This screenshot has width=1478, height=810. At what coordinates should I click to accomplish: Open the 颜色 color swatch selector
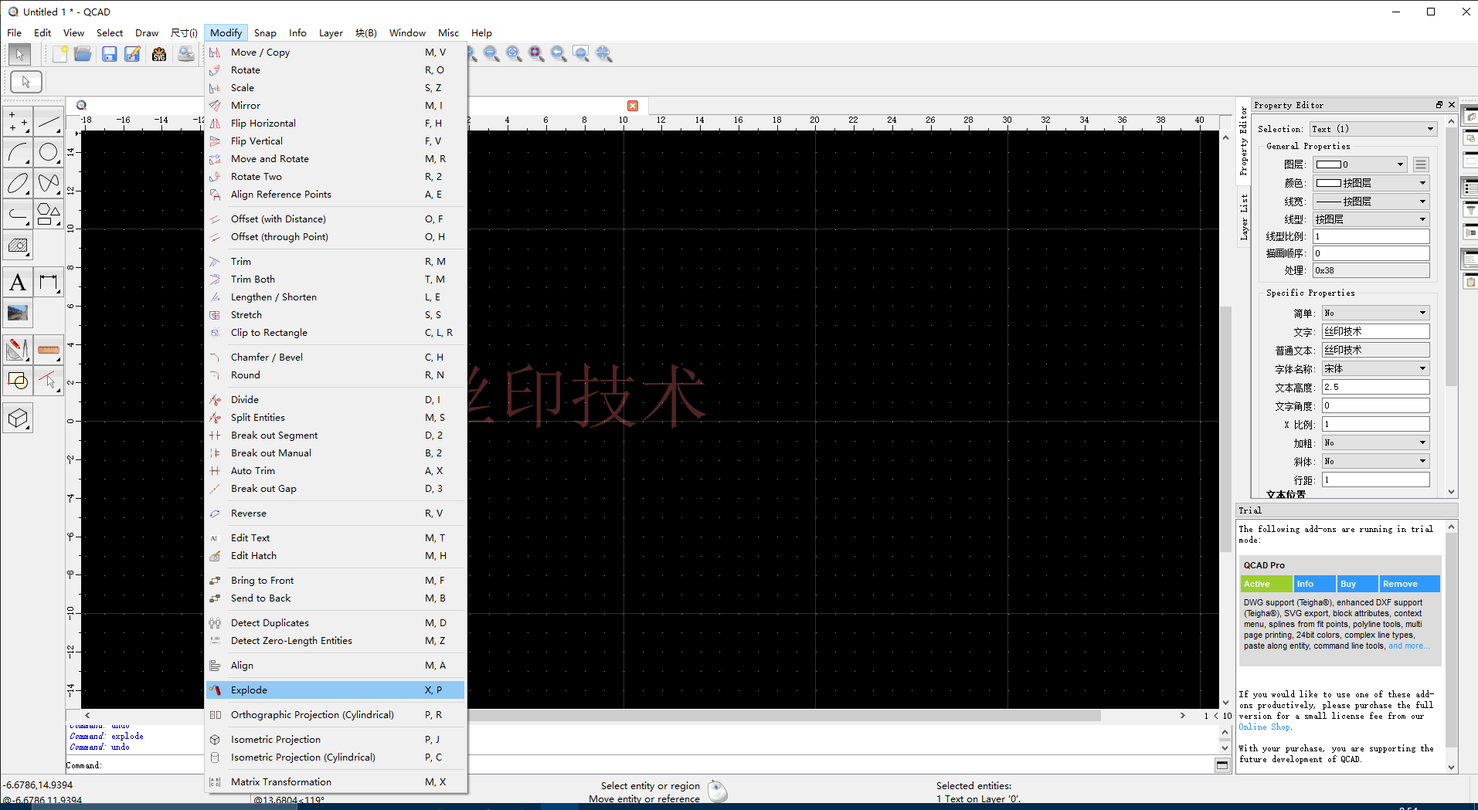tap(1370, 182)
